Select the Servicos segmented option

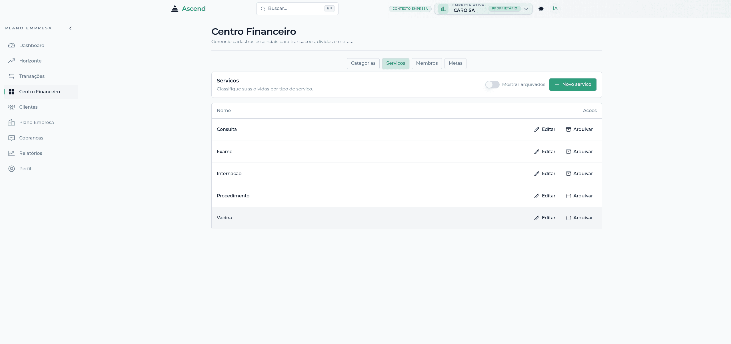pos(395,63)
